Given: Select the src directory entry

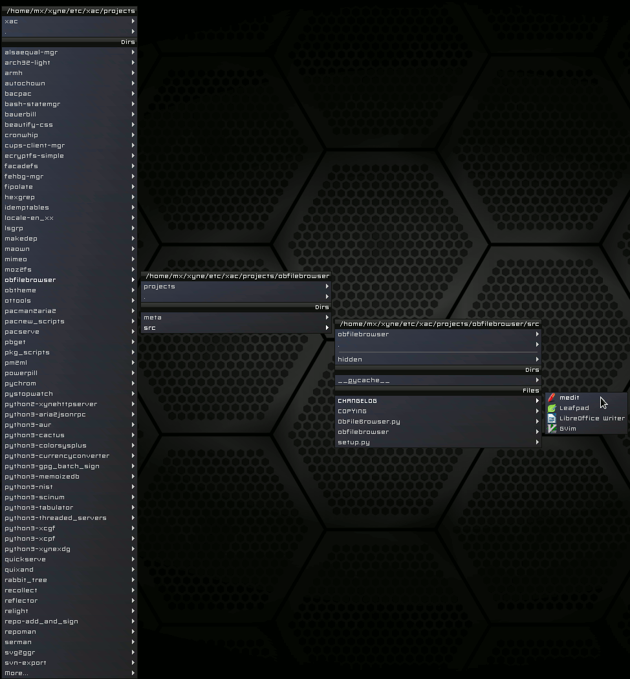Looking at the screenshot, I should 150,328.
